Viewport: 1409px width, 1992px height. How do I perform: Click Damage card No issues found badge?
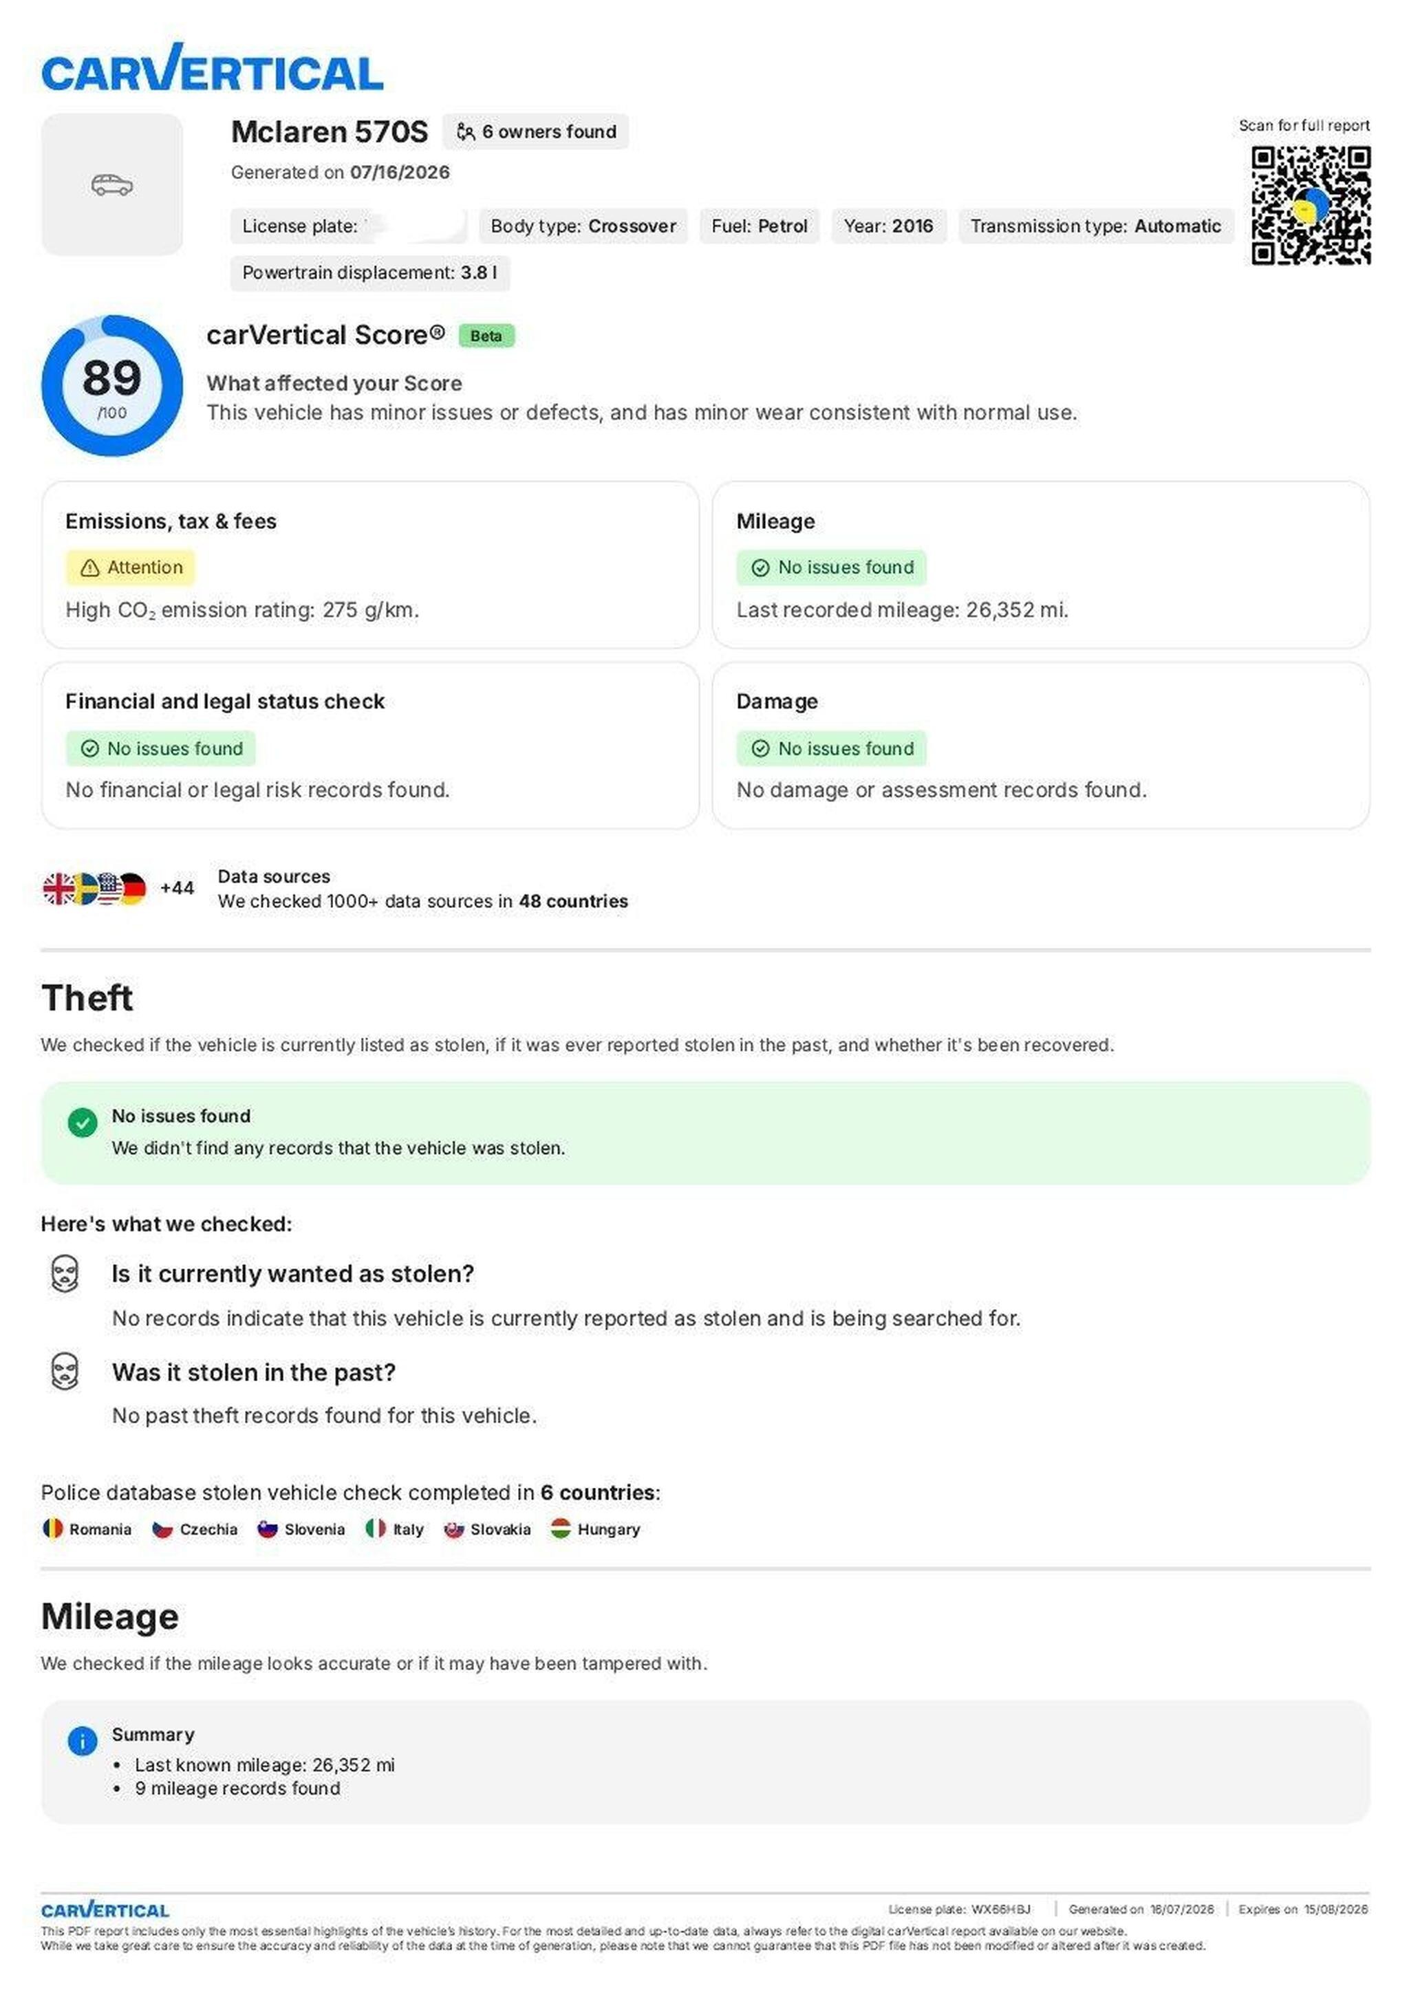[x=831, y=748]
